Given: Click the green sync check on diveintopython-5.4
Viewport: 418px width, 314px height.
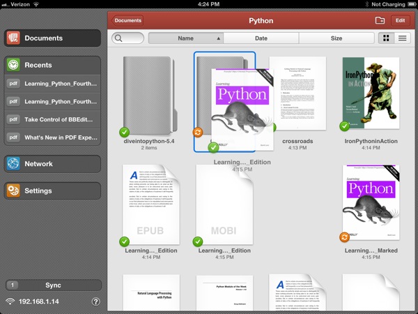Looking at the screenshot, I should (x=124, y=132).
